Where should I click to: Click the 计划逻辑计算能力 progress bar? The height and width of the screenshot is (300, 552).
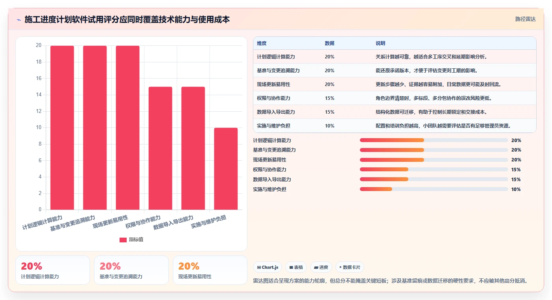pos(434,140)
